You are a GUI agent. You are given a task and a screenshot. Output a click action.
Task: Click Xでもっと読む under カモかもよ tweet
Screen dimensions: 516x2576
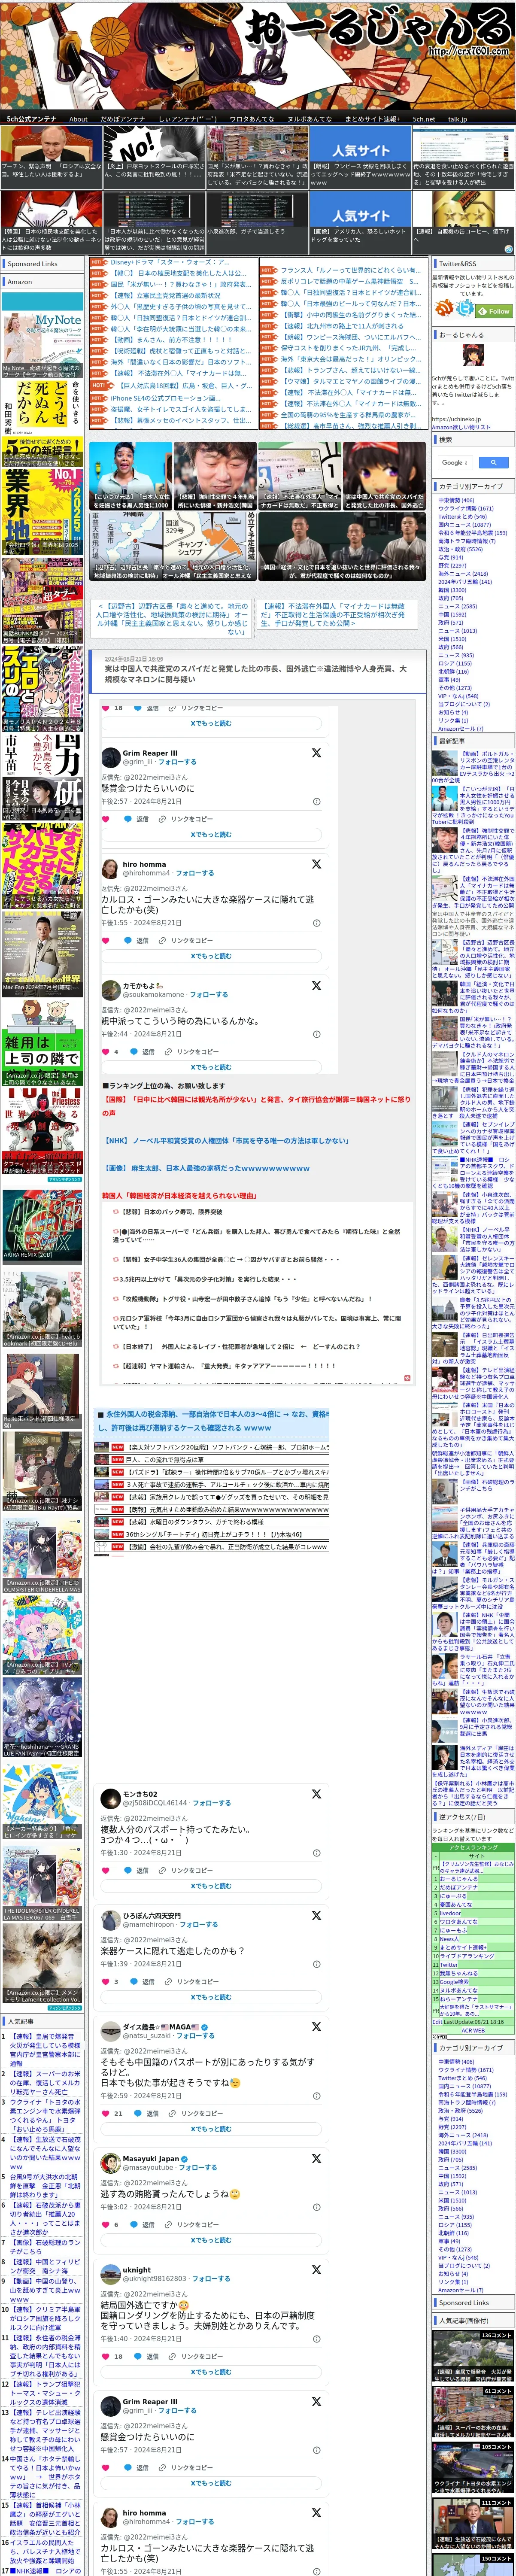coord(211,1067)
